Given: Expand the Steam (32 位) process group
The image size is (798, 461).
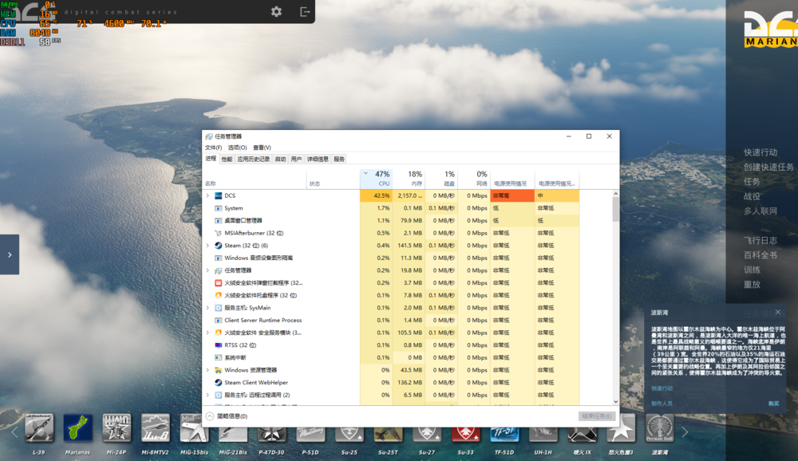Looking at the screenshot, I should point(207,246).
